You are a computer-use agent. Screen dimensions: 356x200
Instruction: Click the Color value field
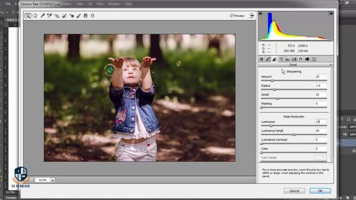coord(320,149)
